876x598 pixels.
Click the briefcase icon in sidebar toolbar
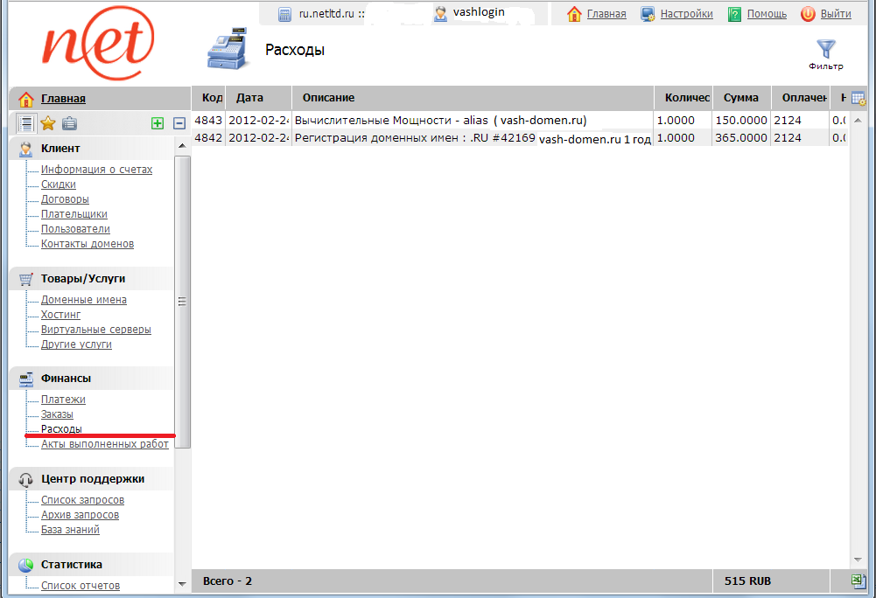point(69,123)
